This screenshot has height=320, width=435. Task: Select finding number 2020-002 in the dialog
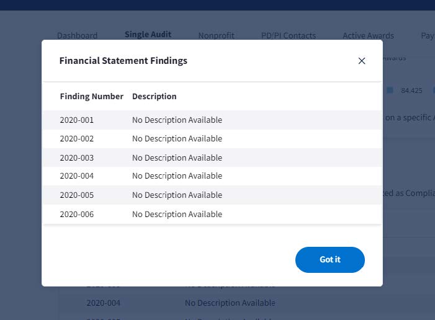77,138
